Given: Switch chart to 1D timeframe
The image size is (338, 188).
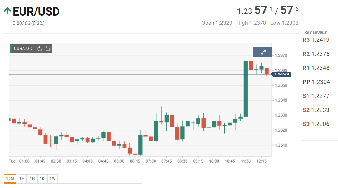Looking at the screenshot, I should (x=42, y=178).
